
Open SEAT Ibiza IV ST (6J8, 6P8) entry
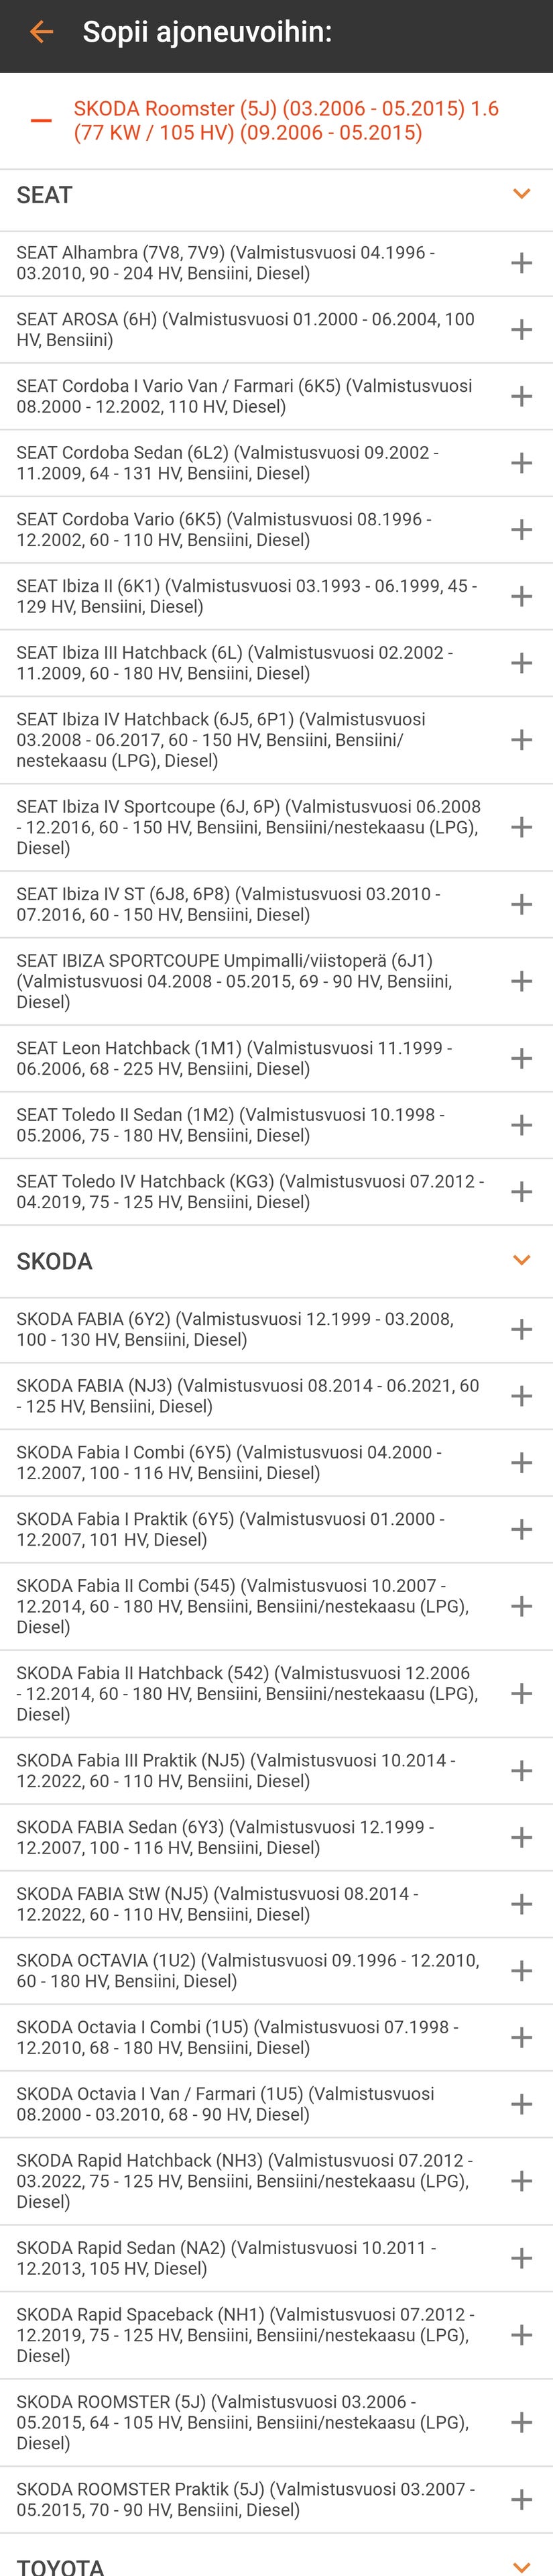[276, 904]
